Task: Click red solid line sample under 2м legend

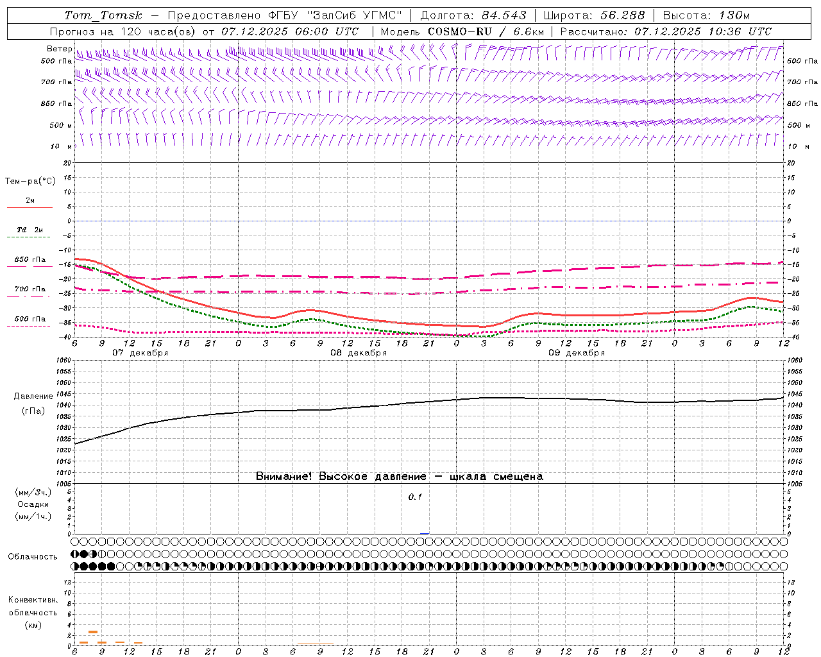Action: tap(30, 207)
